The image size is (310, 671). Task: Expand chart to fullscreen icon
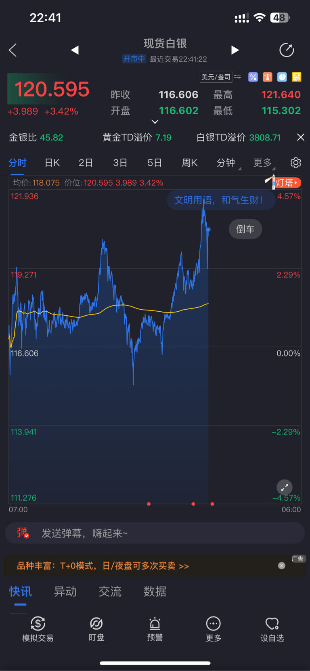tap(285, 487)
